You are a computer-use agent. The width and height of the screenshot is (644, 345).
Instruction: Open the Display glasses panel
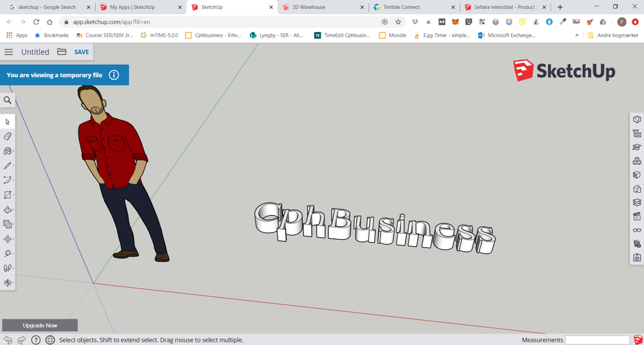tap(637, 230)
